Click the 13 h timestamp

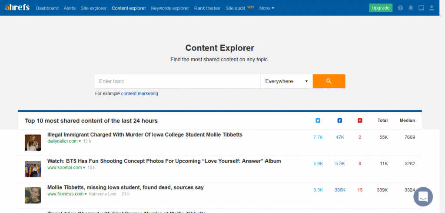(87, 141)
